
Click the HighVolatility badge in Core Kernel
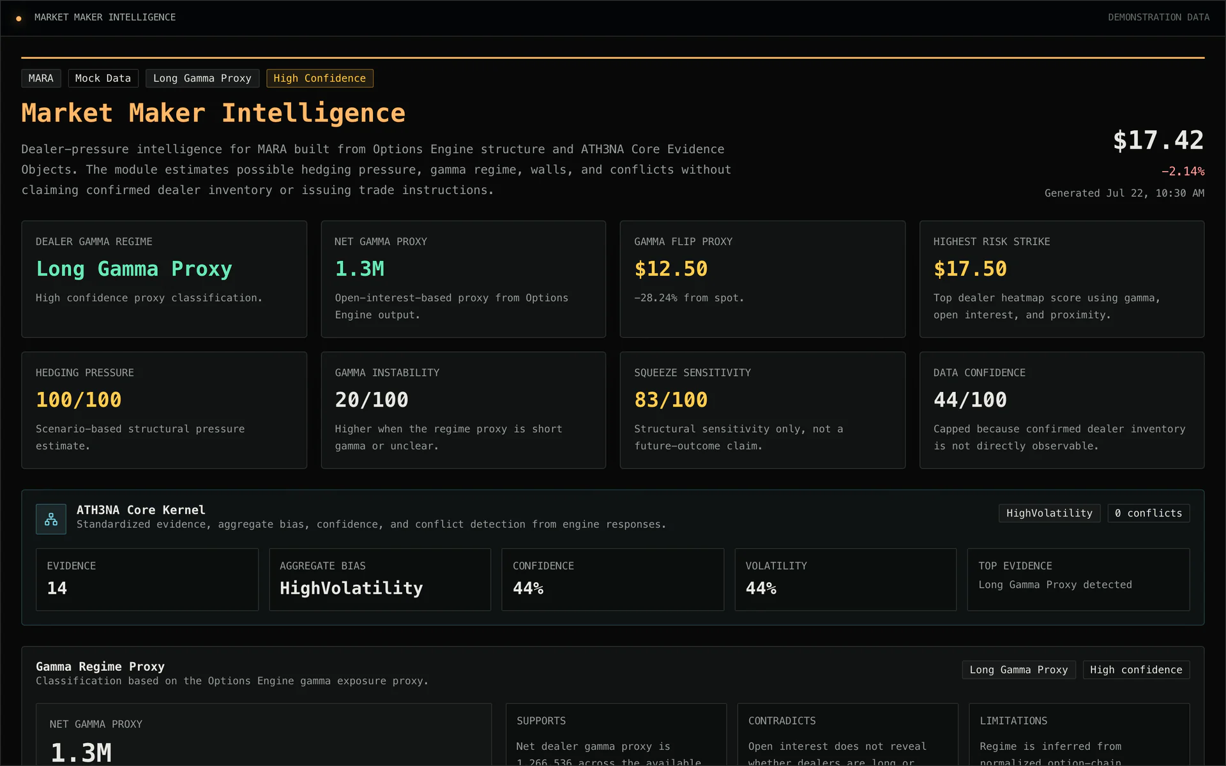[x=1049, y=513]
